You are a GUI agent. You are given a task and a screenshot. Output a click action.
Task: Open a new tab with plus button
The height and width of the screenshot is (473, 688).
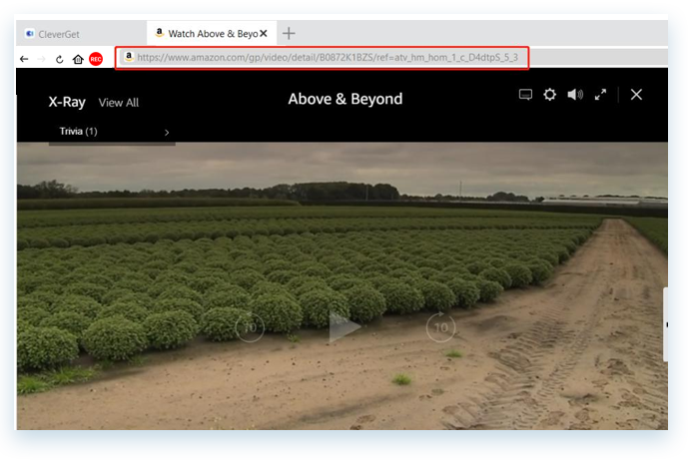pyautogui.click(x=290, y=33)
